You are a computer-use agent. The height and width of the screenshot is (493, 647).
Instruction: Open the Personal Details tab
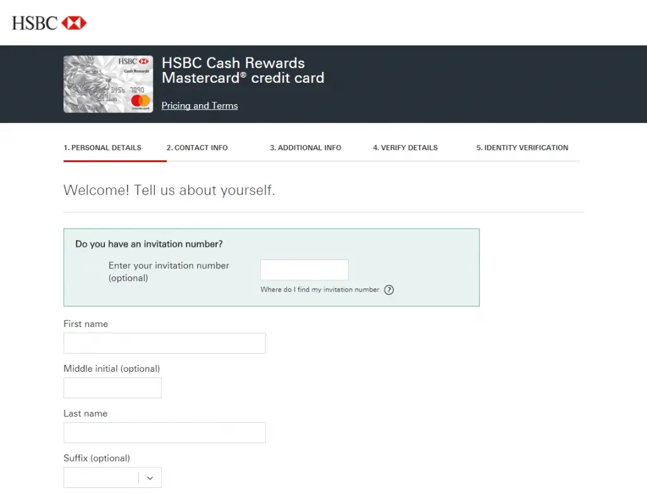click(102, 148)
